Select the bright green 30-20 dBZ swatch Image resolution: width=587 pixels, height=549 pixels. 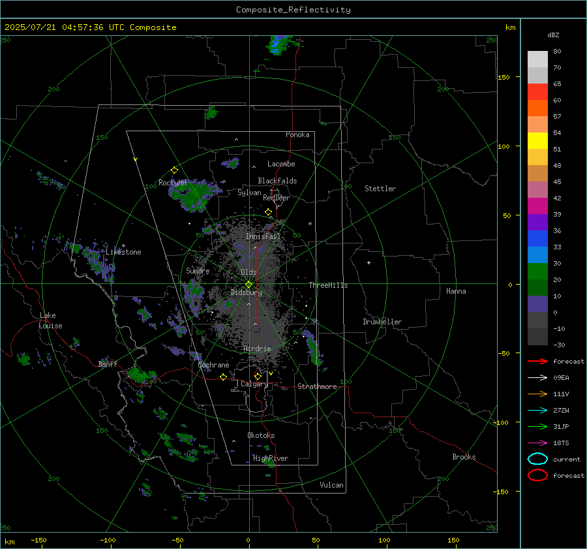[537, 272]
